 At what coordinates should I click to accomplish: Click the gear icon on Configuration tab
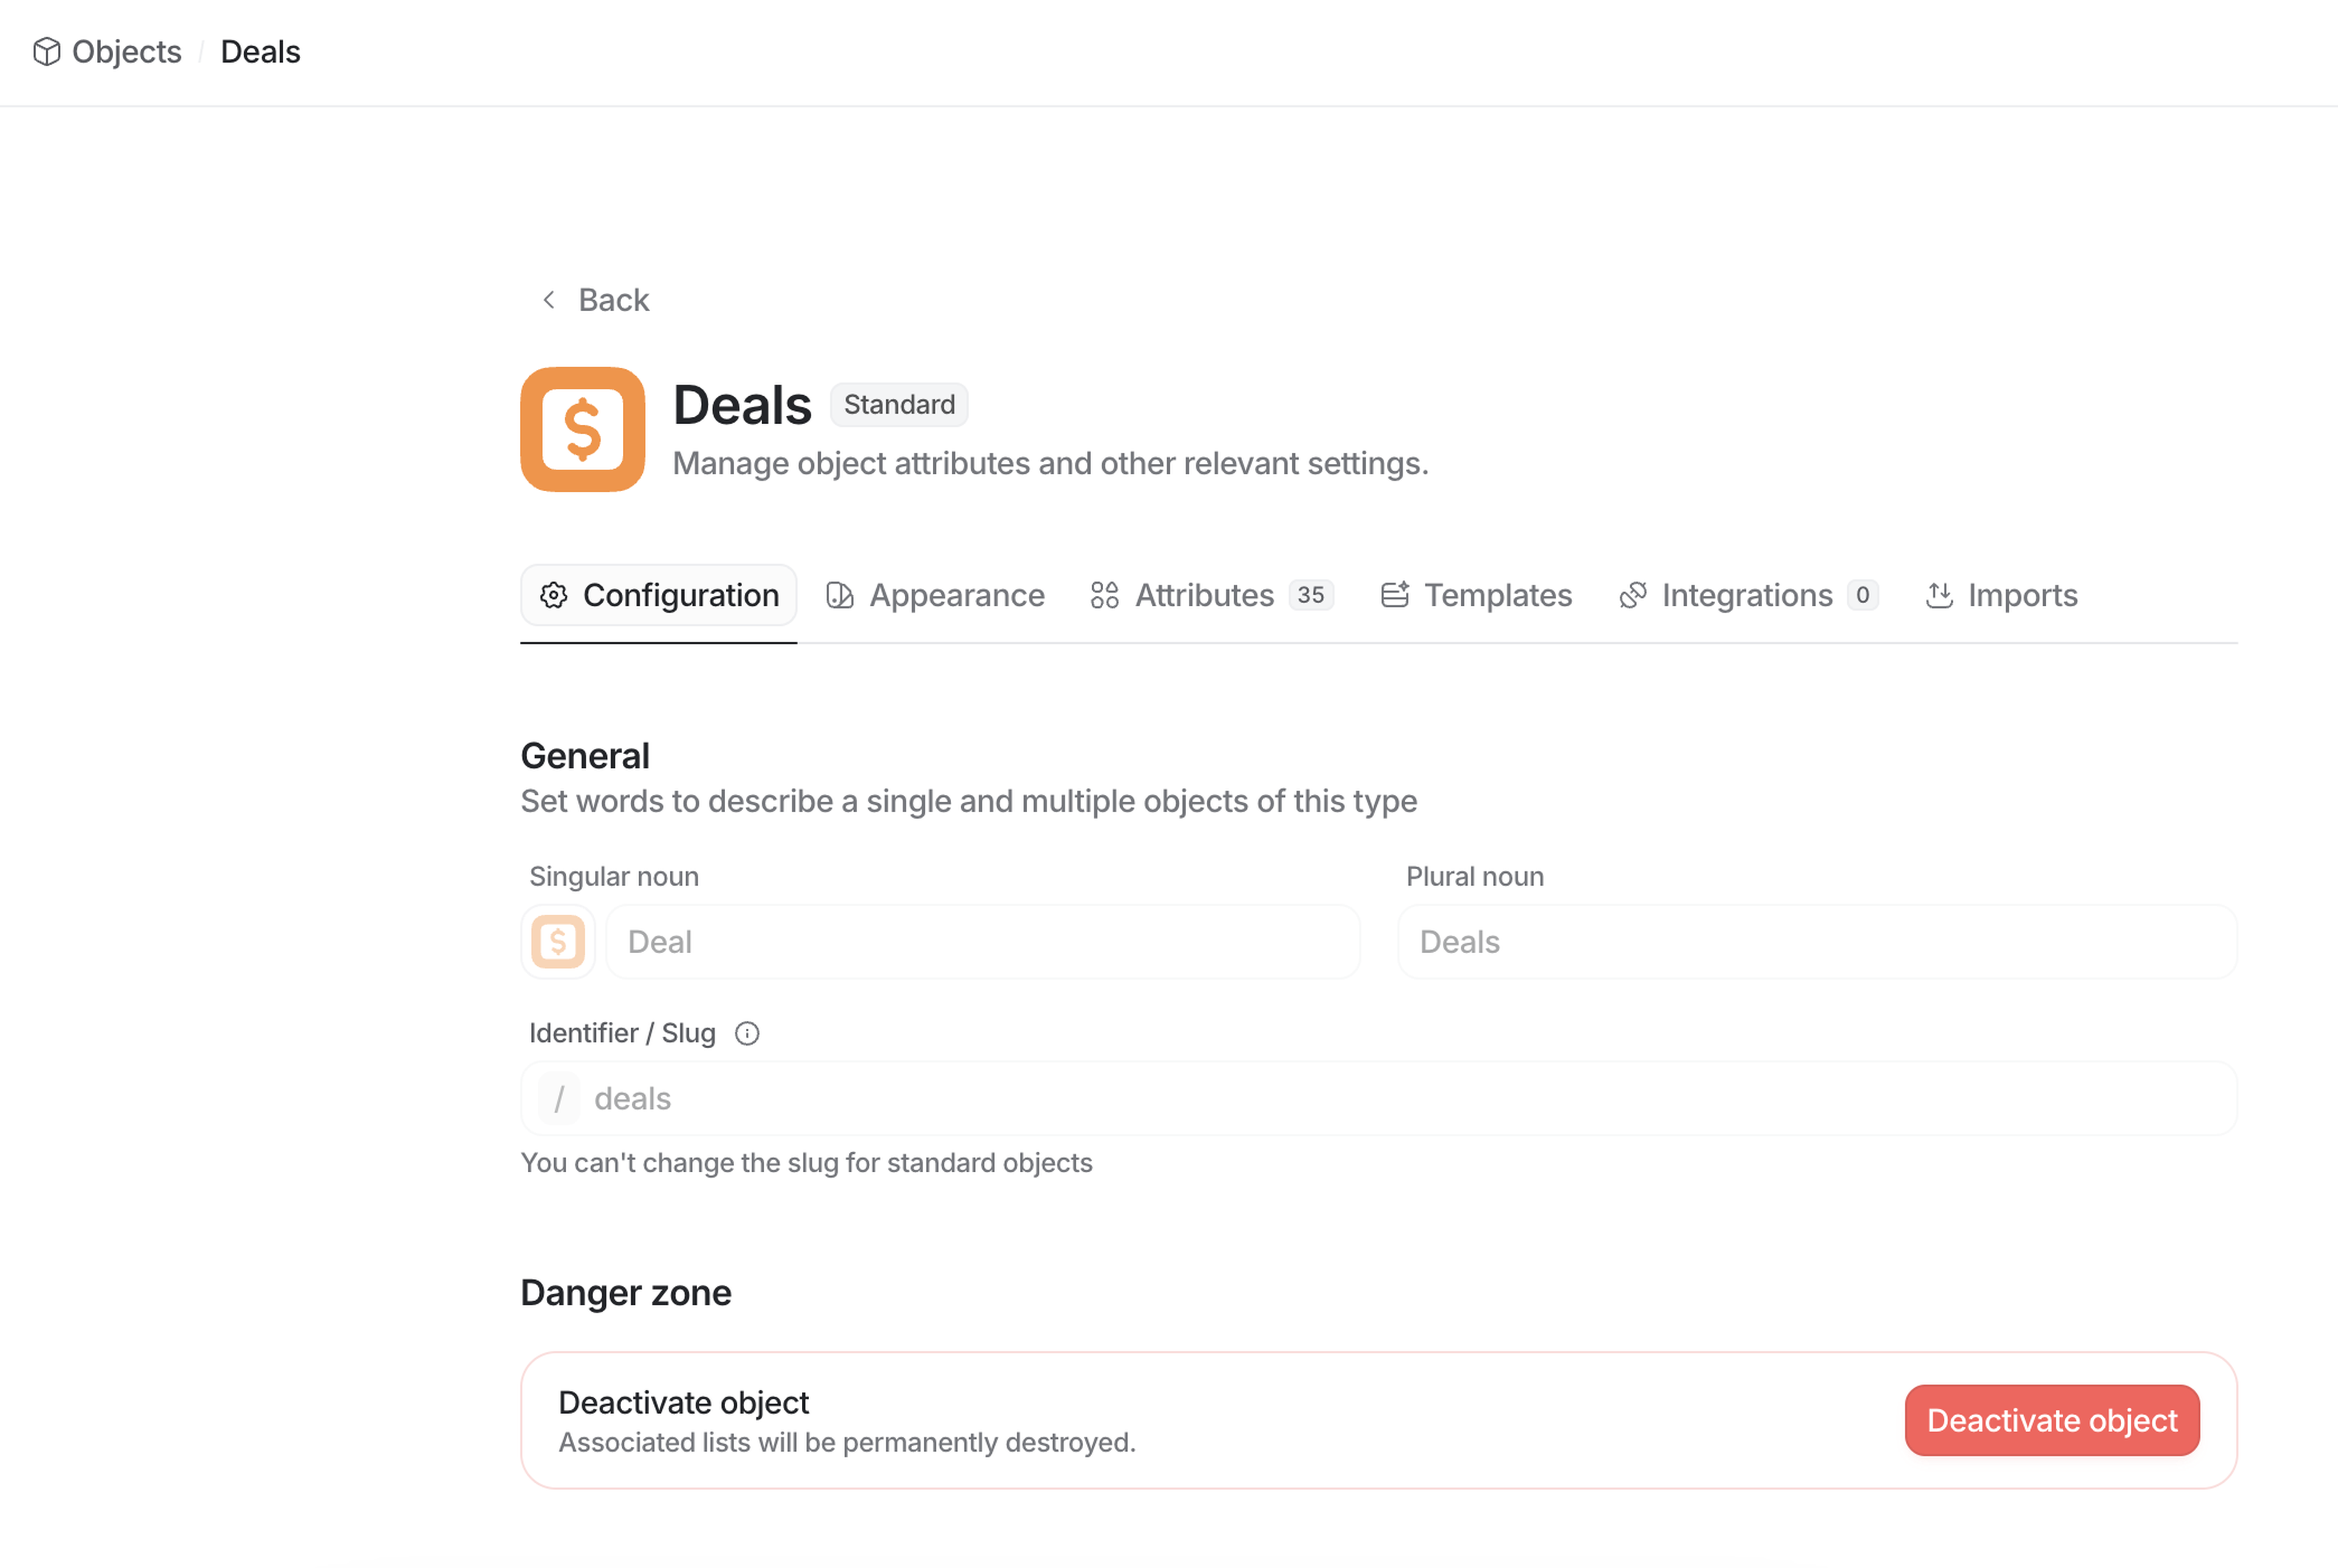pos(553,595)
